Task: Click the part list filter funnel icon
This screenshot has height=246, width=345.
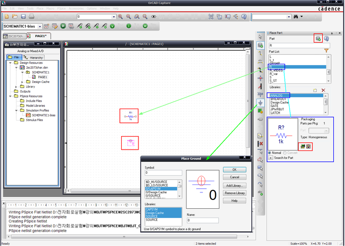Action: tap(326, 50)
